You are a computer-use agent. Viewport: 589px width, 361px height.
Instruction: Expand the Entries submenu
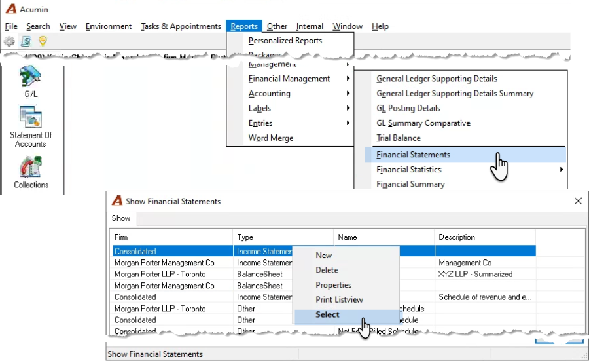pyautogui.click(x=290, y=123)
